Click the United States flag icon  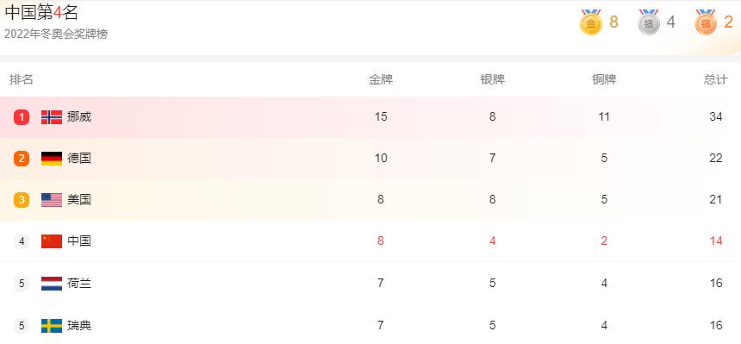pos(52,200)
